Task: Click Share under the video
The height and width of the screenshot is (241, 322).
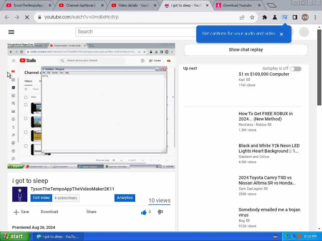Action: 91,212
